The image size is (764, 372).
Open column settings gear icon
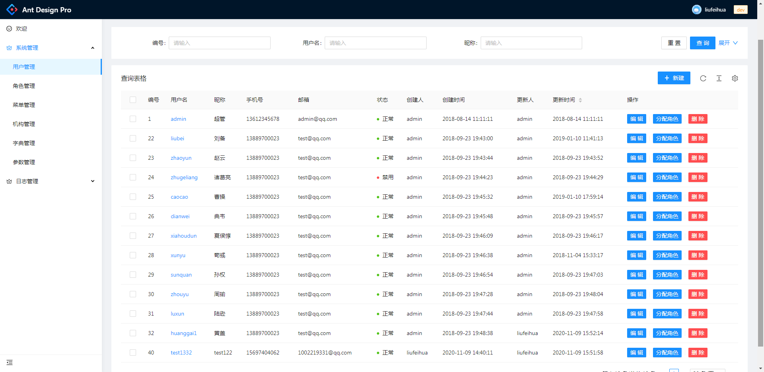pyautogui.click(x=735, y=78)
